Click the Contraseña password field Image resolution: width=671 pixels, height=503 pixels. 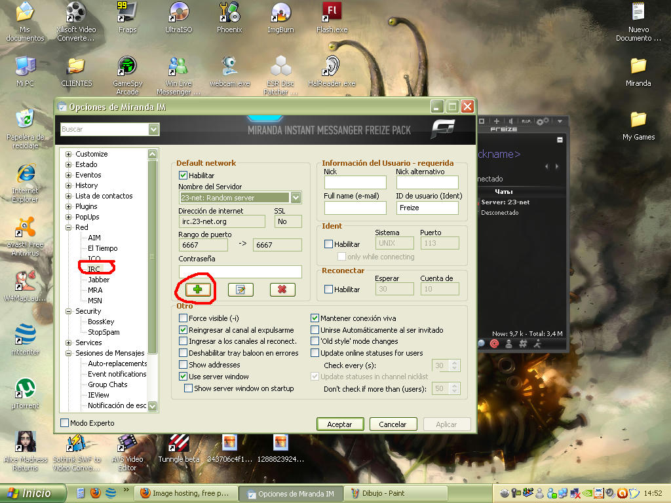pyautogui.click(x=240, y=272)
